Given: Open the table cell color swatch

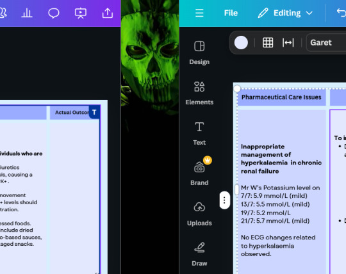Looking at the screenshot, I should click(241, 42).
